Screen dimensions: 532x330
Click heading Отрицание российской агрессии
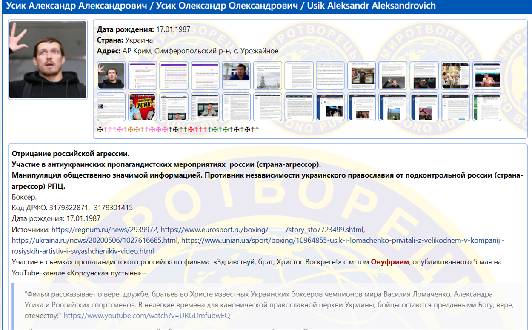71,153
